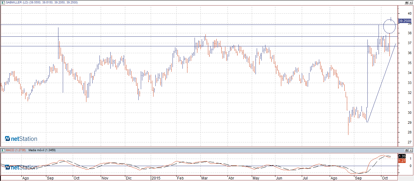The image size is (414, 181).
Task: Click the netStation logo in price chart
Action: coord(21,139)
